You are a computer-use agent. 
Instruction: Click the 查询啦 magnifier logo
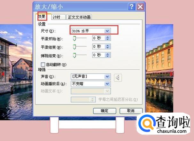tap(147, 123)
